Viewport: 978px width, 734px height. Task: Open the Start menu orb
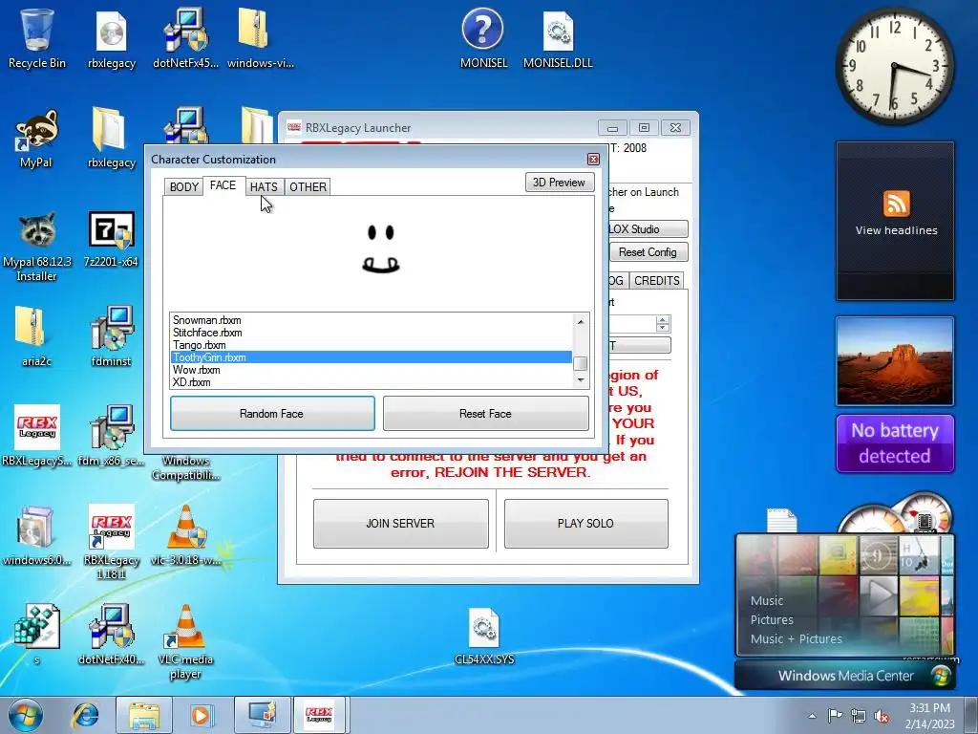25,715
